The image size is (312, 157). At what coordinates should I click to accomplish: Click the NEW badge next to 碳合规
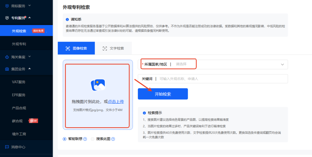34,121
